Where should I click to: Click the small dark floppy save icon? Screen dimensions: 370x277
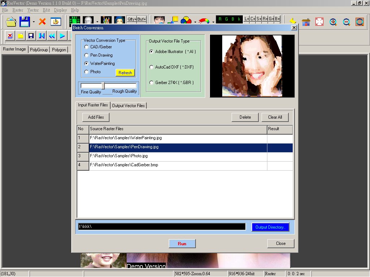tap(31, 36)
